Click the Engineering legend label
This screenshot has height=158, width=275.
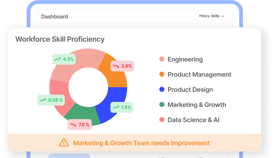[x=185, y=59]
